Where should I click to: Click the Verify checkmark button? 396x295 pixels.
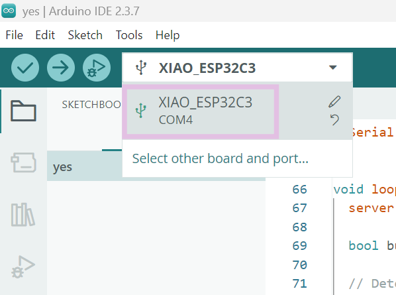[25, 68]
